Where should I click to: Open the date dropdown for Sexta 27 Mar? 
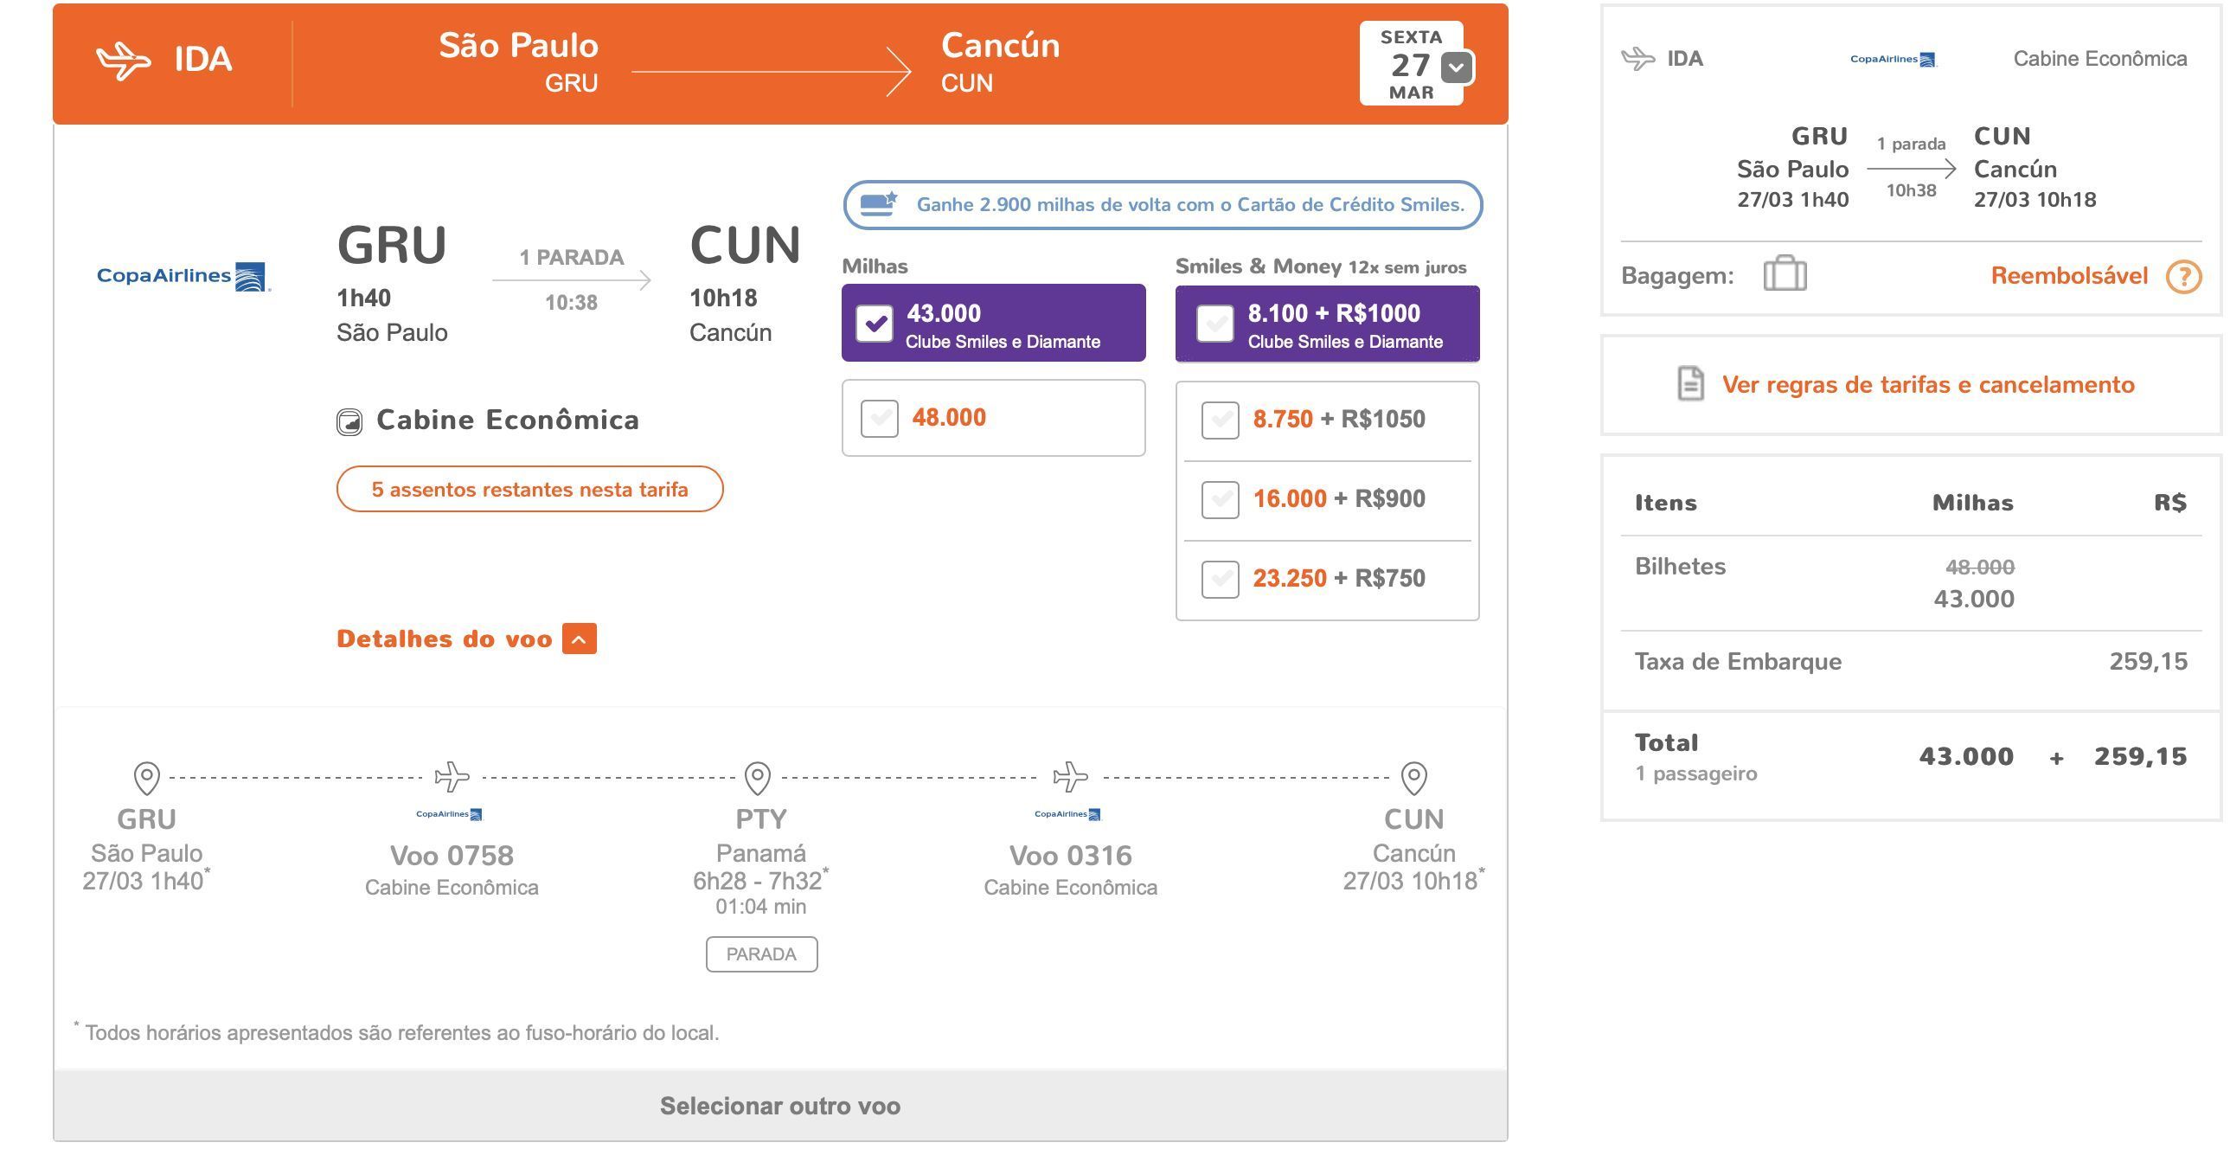[1457, 67]
